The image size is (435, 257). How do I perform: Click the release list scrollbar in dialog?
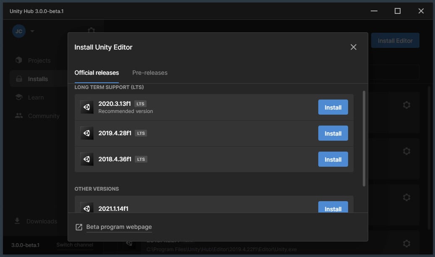[x=364, y=139]
